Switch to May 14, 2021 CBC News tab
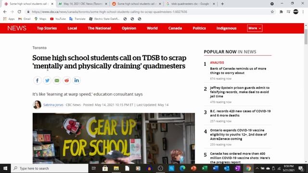This screenshot has width=308, height=173. [83, 4]
